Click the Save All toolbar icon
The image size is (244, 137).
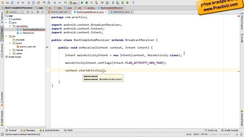(x=7, y=3)
